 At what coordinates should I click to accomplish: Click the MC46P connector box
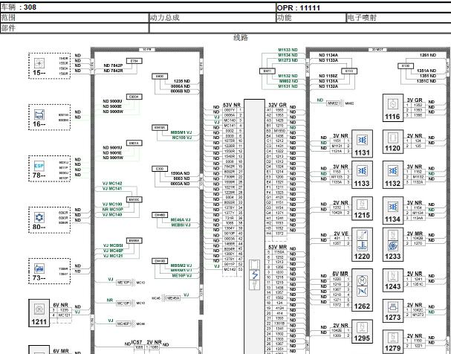point(123,324)
